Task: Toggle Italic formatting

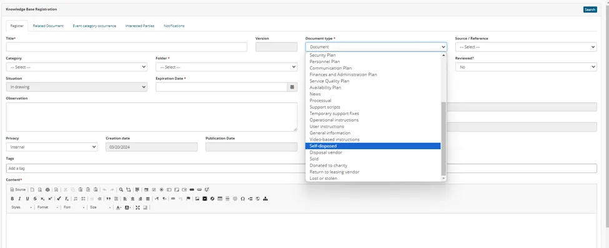Action: tap(19, 199)
